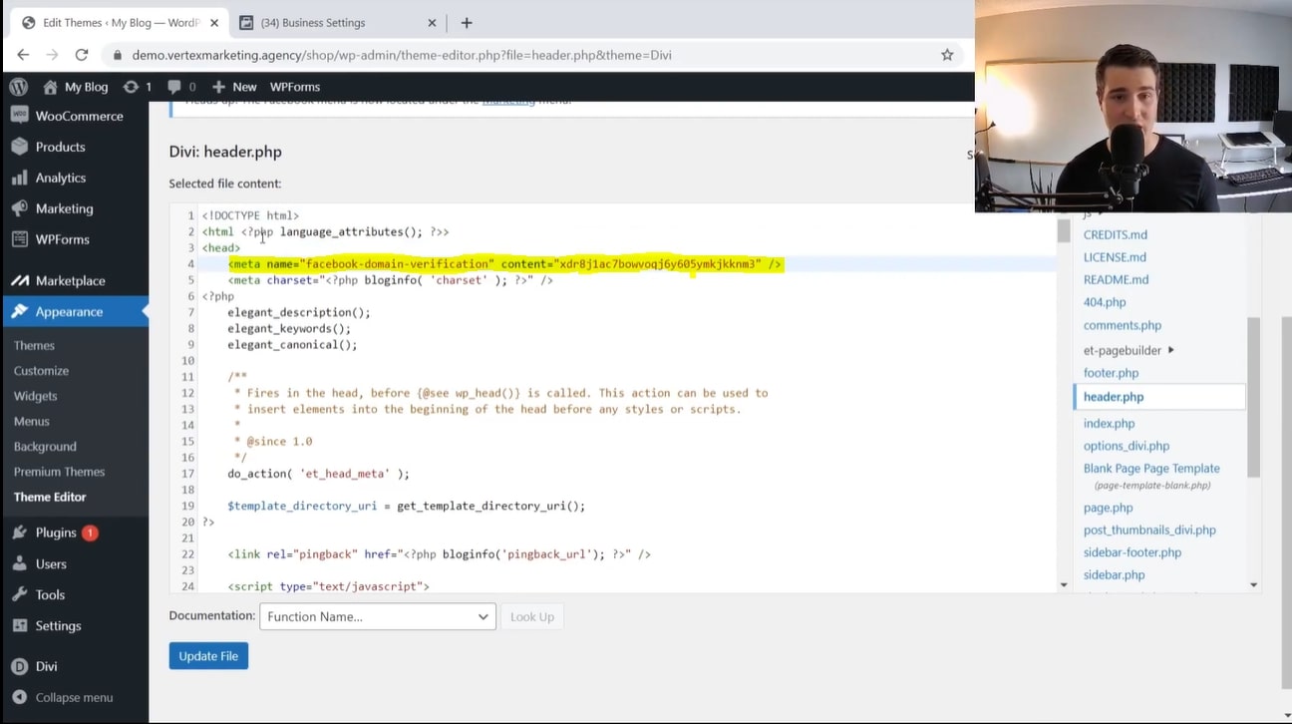Open Widgets submenu item
Screen dimensions: 1292x724
point(35,396)
